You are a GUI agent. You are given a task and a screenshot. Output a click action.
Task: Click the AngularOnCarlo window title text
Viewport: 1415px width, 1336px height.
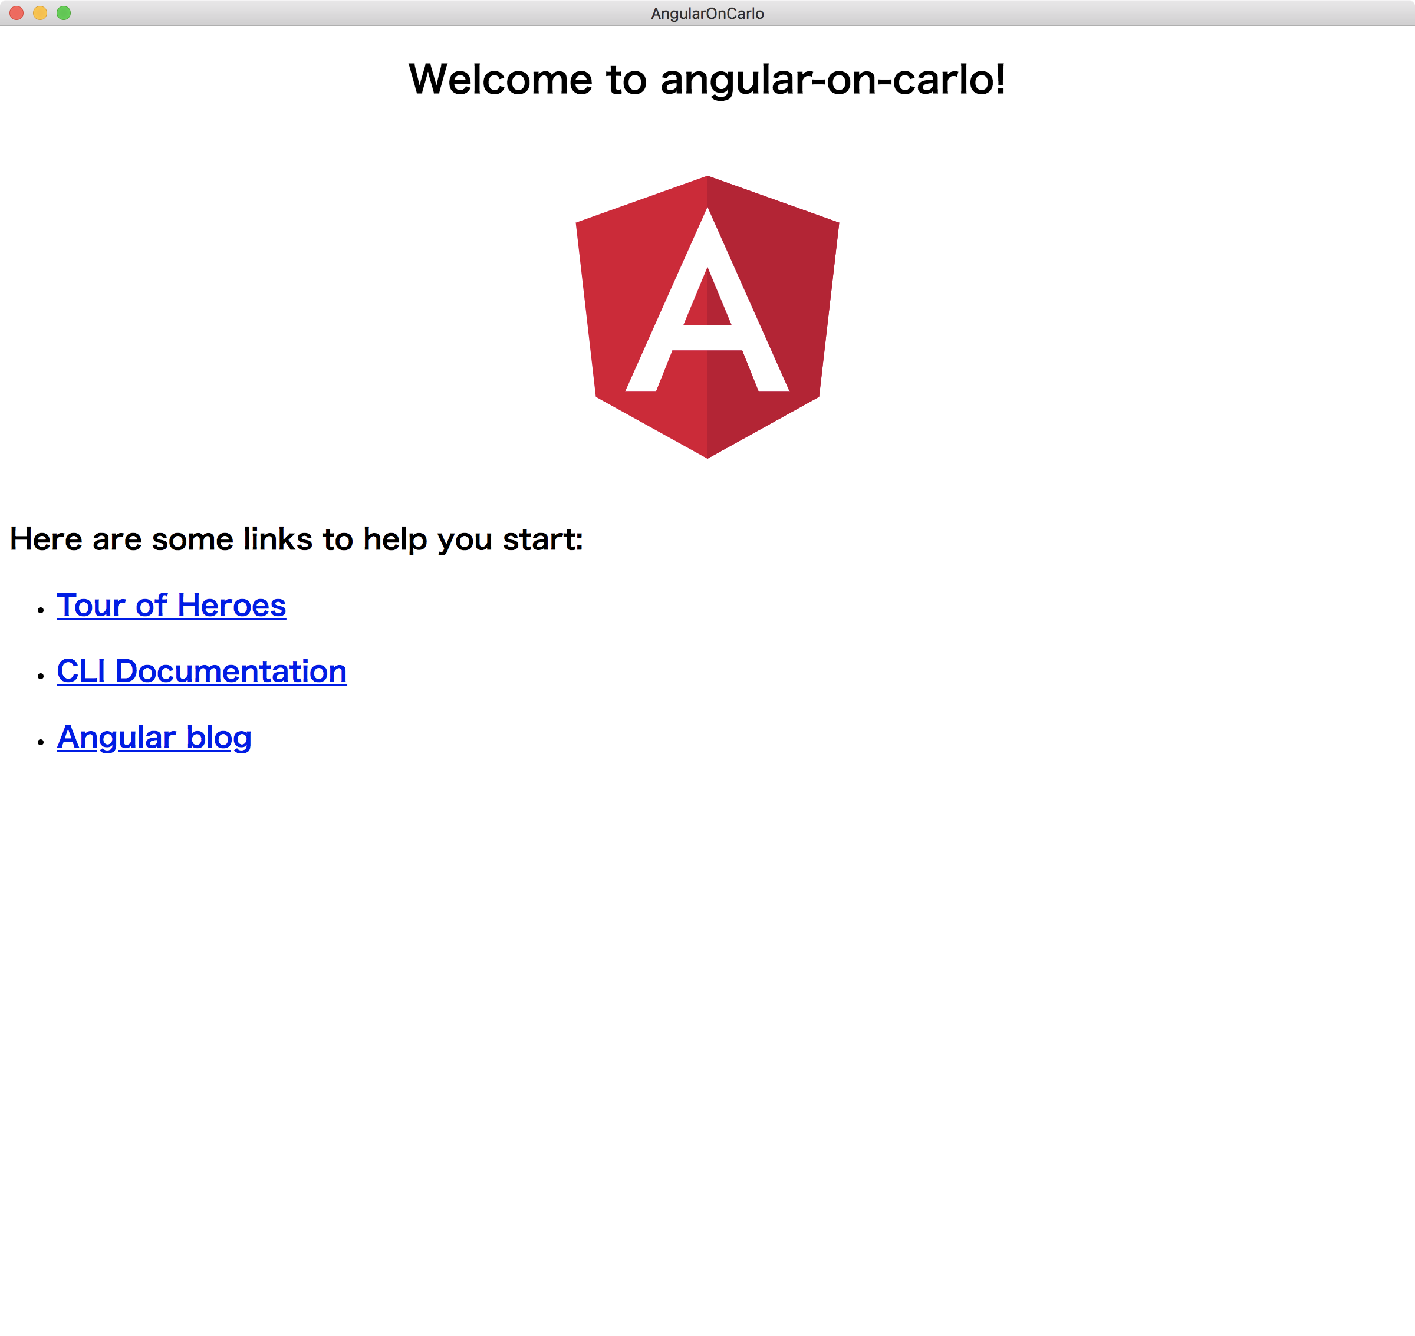(707, 14)
